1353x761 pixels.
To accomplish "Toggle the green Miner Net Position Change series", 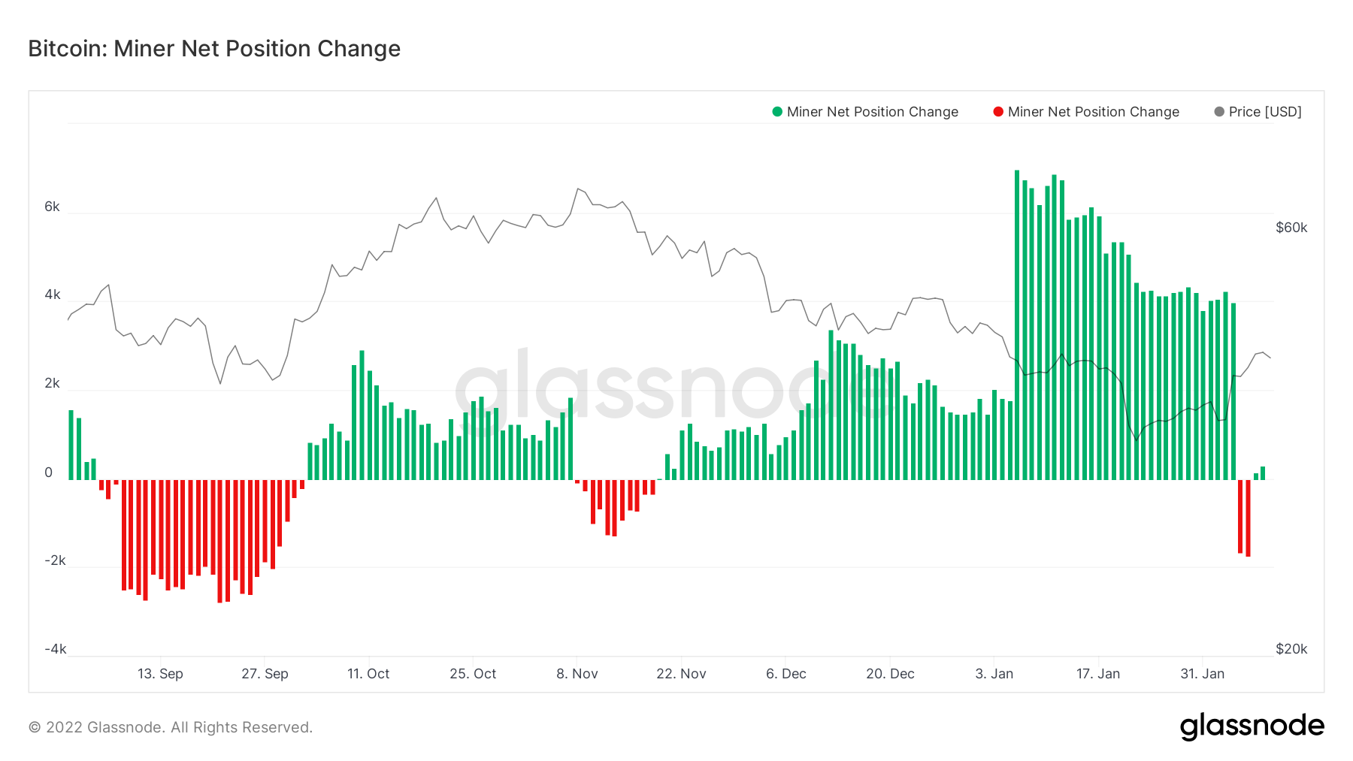I will (x=872, y=112).
